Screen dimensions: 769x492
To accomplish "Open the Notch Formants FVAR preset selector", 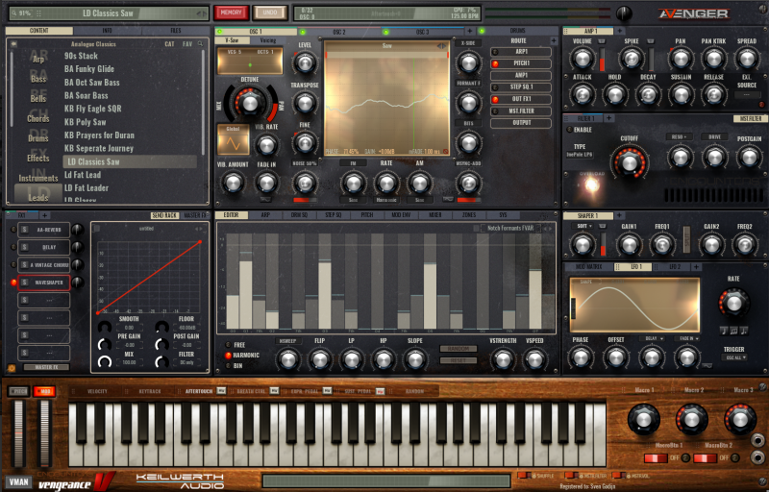I will [512, 229].
